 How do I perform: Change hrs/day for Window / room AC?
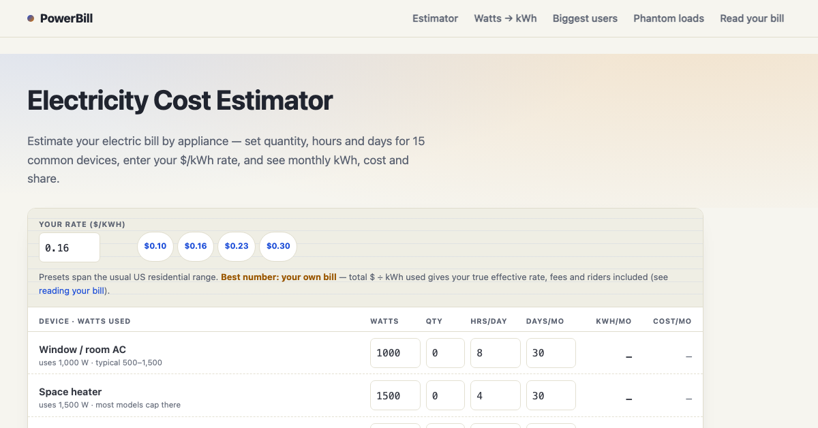[496, 353]
